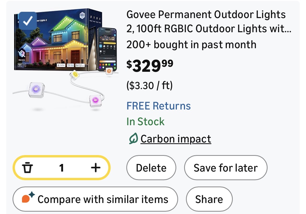Click the purple light puck in photo
Screen dimensions: 306x214
click(x=36, y=90)
